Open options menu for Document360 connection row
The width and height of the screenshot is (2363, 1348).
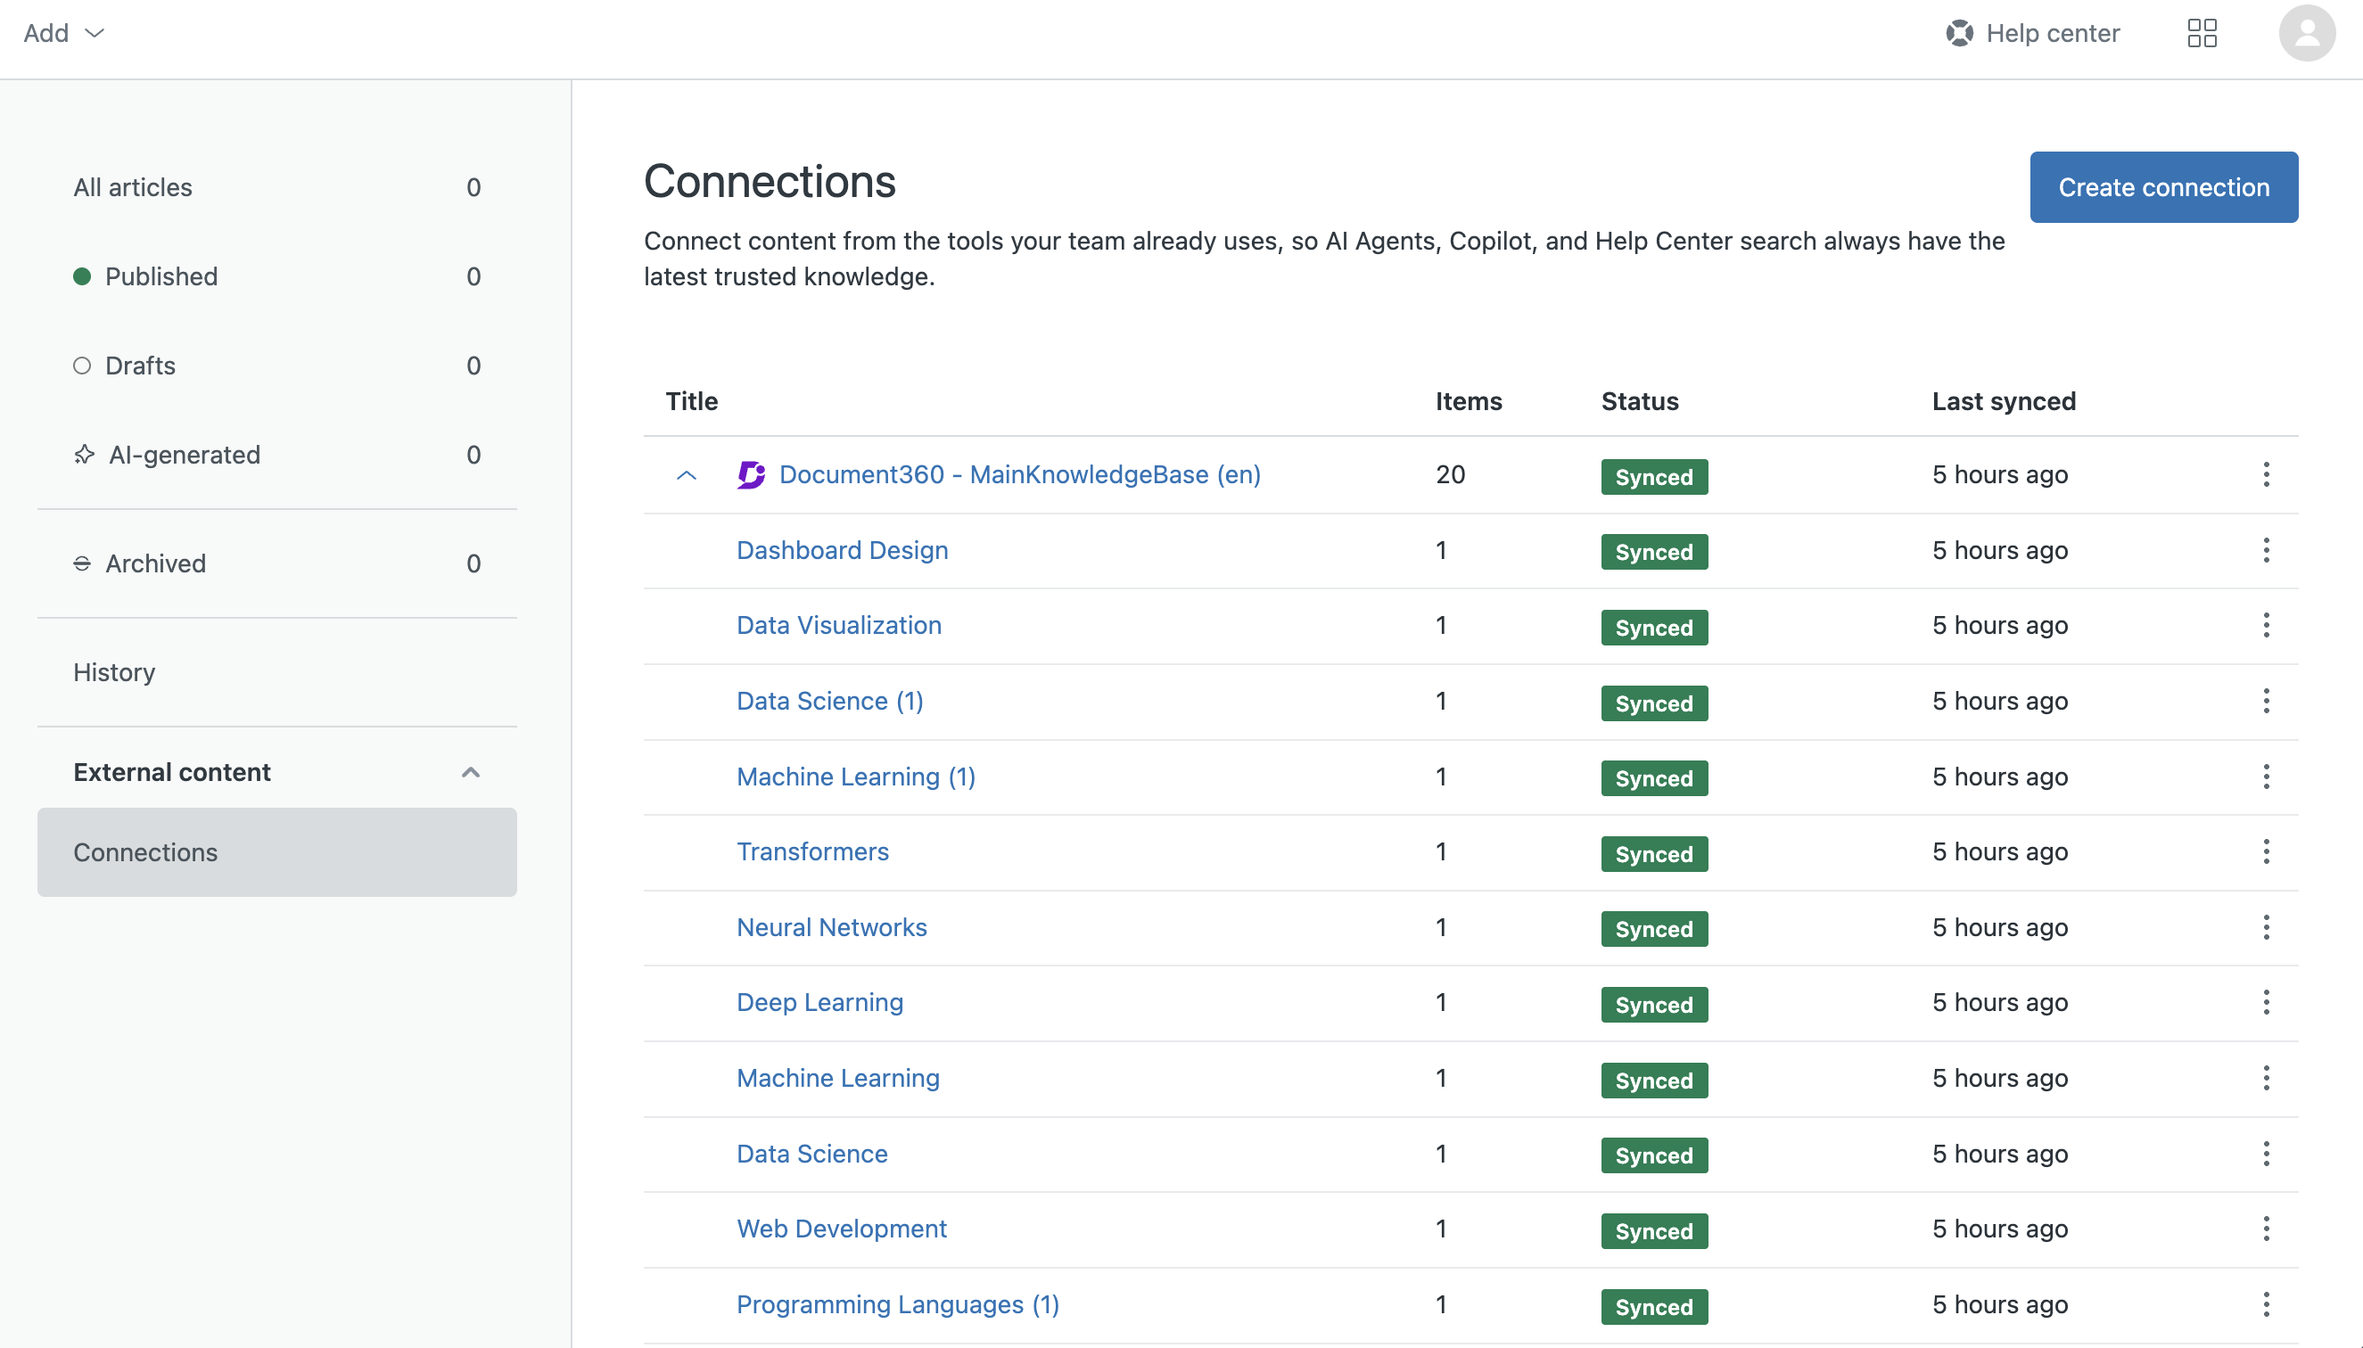point(2265,475)
